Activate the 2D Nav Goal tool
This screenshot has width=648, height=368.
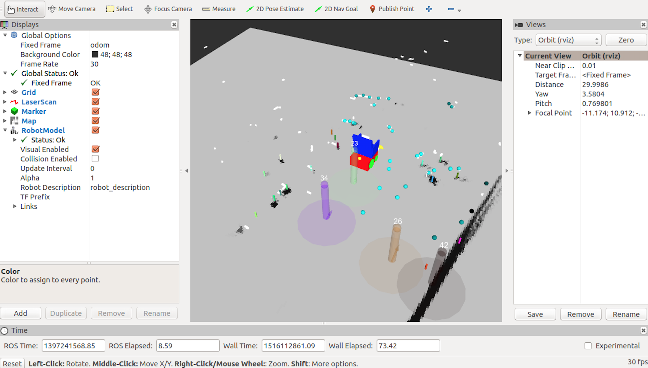(x=337, y=9)
